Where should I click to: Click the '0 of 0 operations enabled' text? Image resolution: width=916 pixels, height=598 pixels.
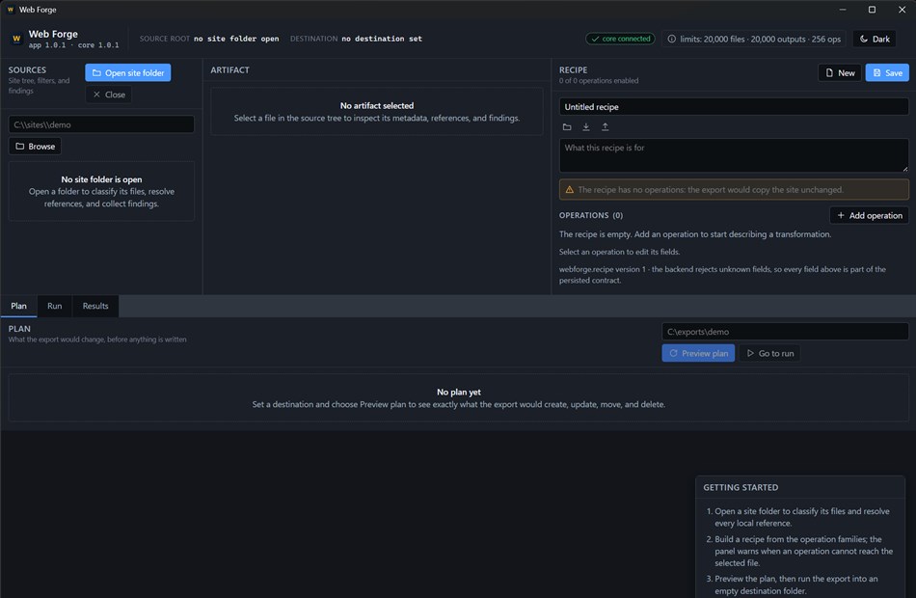(598, 81)
